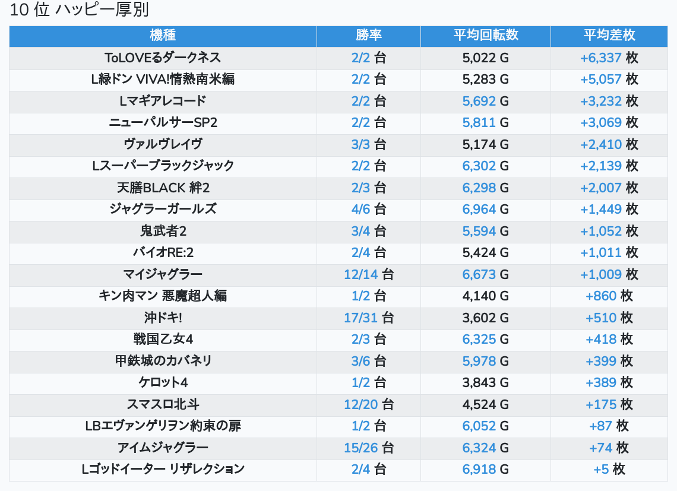
Task: Click the +5 枚 average difference value
Action: 609,469
